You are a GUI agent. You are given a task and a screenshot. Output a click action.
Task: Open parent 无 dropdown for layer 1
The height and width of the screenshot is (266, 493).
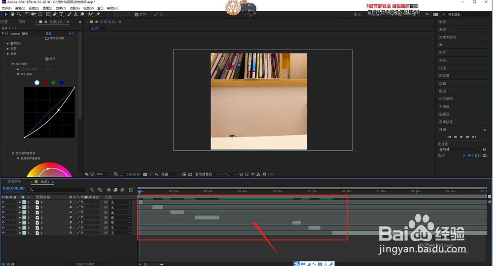point(120,202)
